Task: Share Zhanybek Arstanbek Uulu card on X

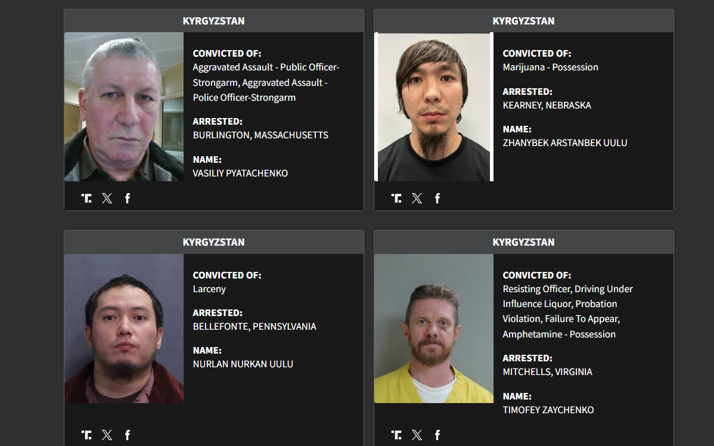Action: [417, 198]
